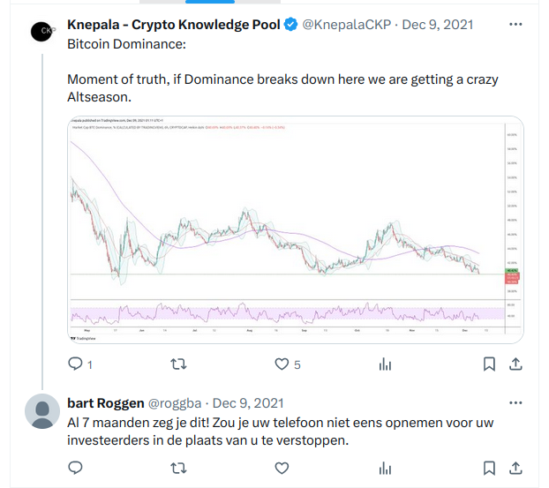This screenshot has height=488, width=549.
Task: Like bart Roggen's reply
Action: tap(282, 468)
